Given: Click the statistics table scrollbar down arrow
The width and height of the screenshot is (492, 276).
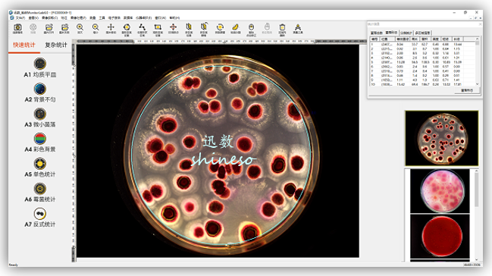Looking at the screenshot, I should [478, 84].
